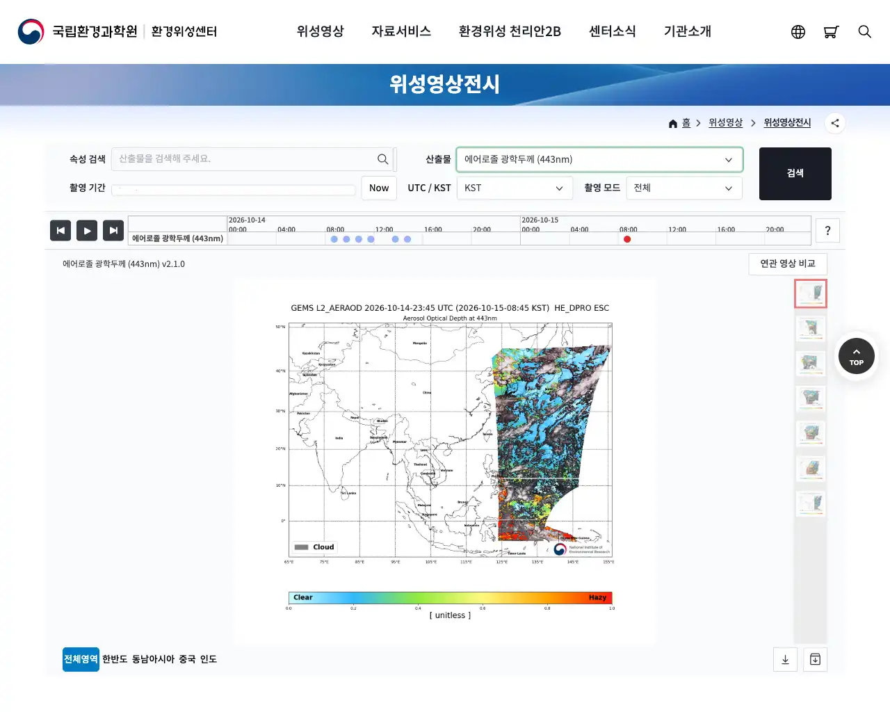Click the home icon in breadcrumb
The image size is (890, 712).
[673, 123]
